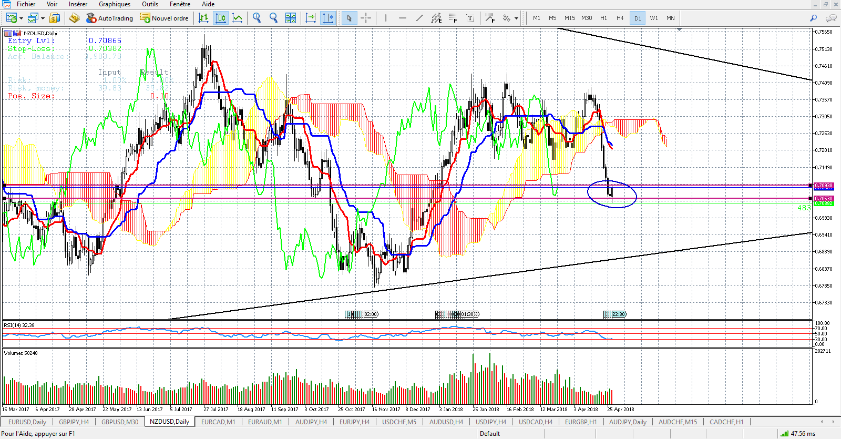Select the text label tool
Viewport: 841px width, 439px height.
tap(470, 18)
